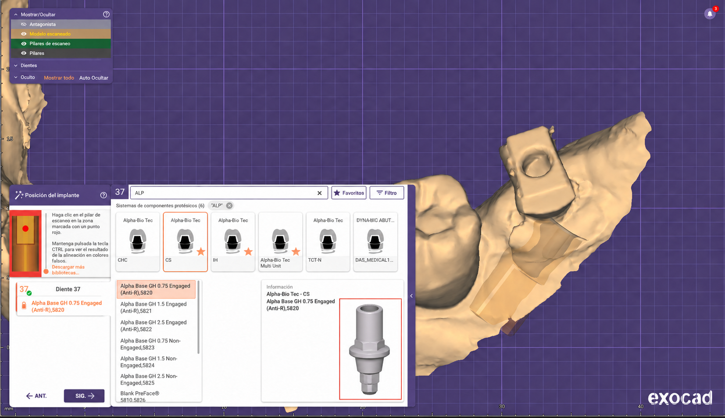This screenshot has height=418, width=725.
Task: Select the Alpha-Bio Tec Multi Unit card
Action: click(280, 242)
